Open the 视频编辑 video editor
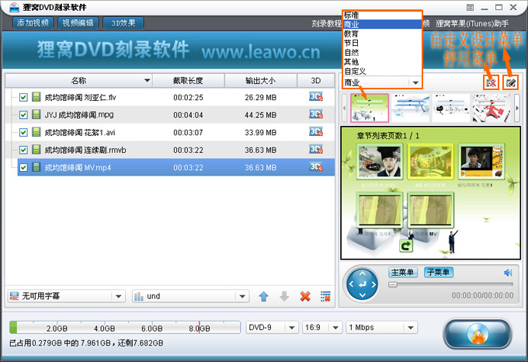This screenshot has height=362, width=528. click(x=78, y=23)
